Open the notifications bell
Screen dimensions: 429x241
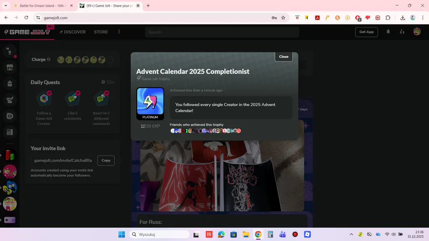tap(388, 32)
